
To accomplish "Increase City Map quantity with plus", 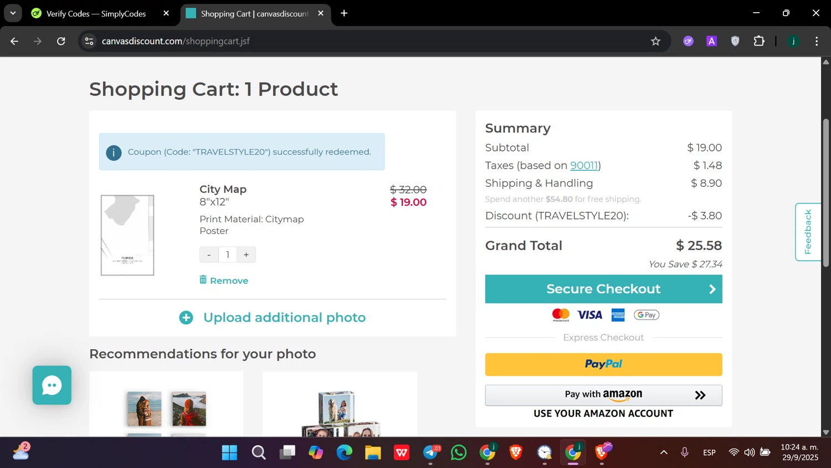I will pos(246,255).
